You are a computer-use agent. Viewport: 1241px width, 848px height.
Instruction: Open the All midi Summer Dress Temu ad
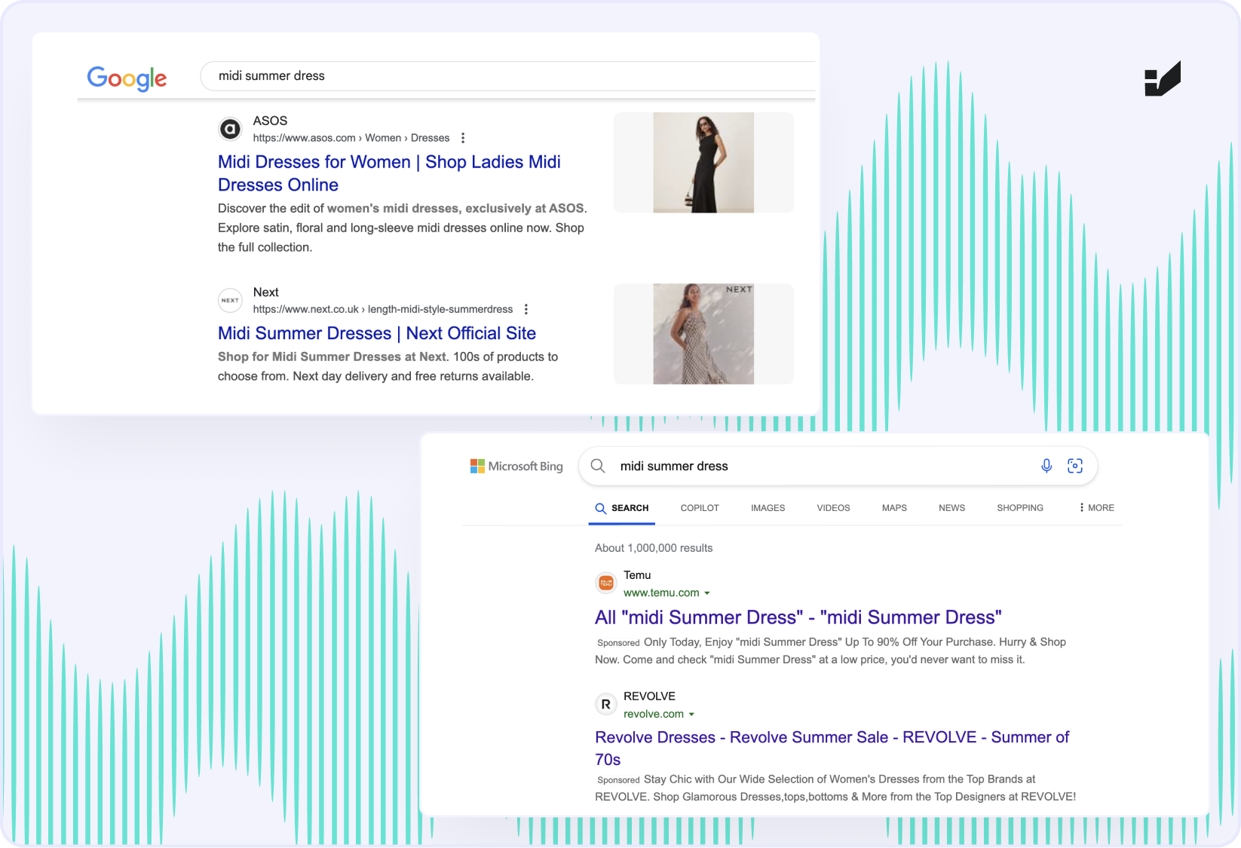tap(798, 617)
